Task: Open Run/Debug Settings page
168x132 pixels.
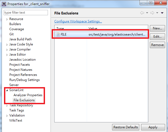Action: (x=24, y=80)
